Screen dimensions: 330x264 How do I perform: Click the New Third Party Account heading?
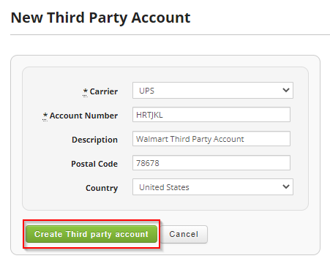pos(100,18)
